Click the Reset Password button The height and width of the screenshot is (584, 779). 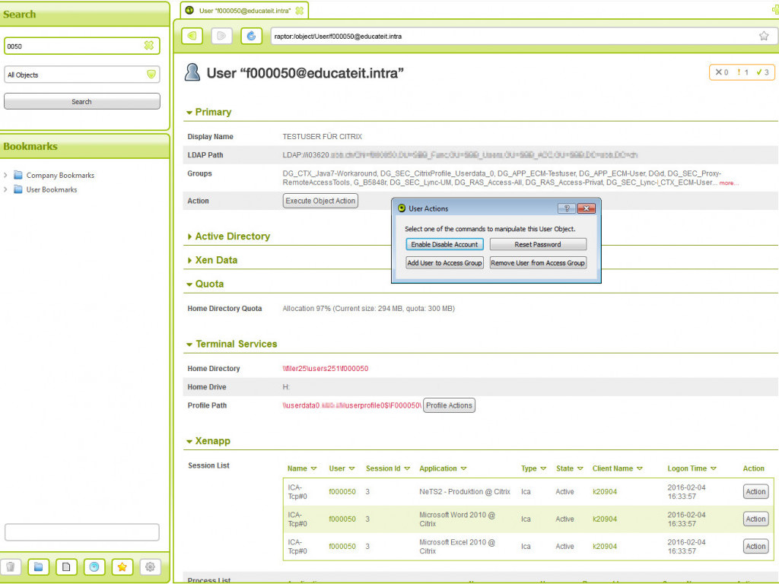click(538, 244)
